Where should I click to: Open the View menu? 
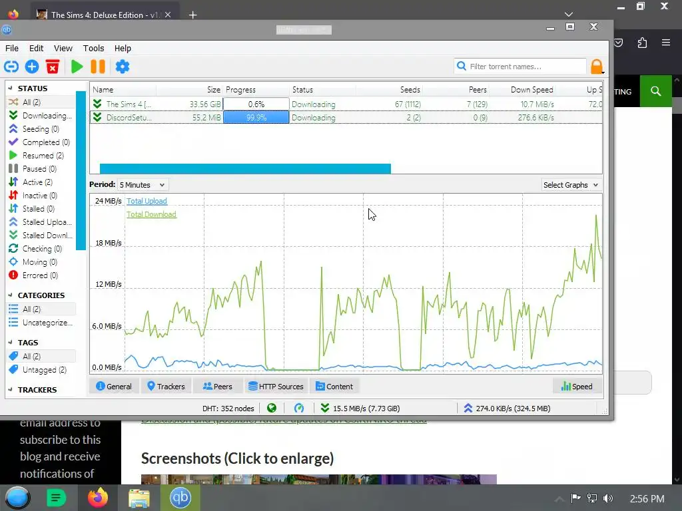[x=63, y=48]
